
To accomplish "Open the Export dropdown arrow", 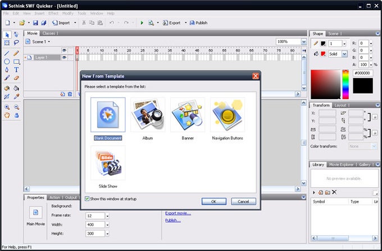I will pos(185,23).
